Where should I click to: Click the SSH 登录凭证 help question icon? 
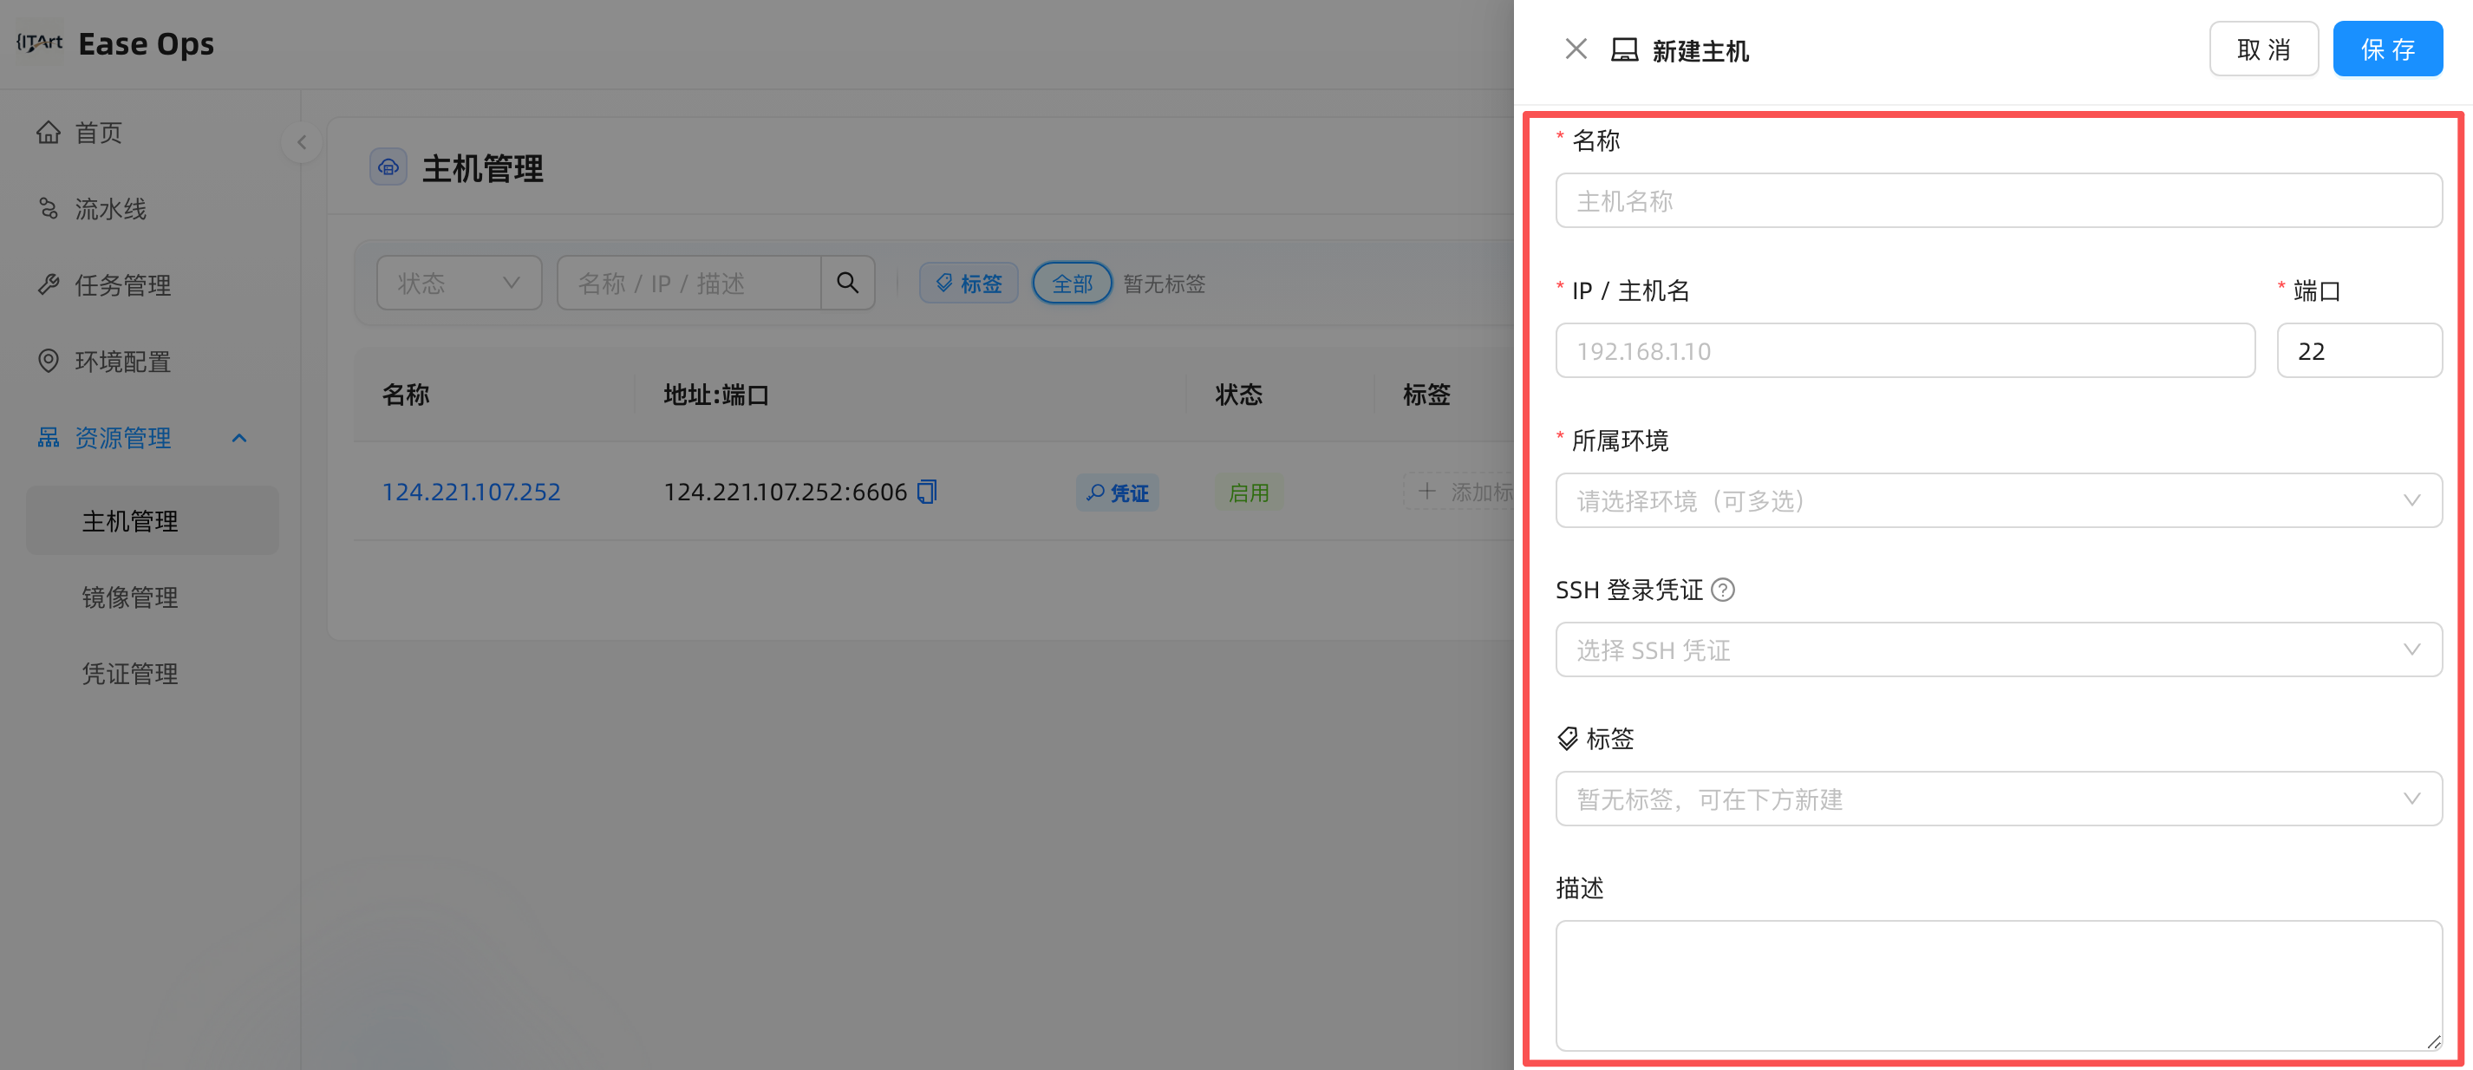tap(1723, 590)
